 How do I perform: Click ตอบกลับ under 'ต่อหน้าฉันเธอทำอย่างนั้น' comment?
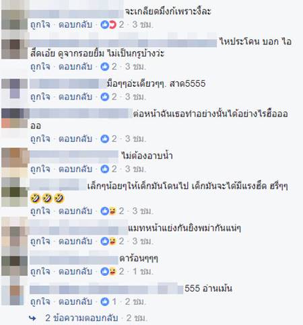75,139
